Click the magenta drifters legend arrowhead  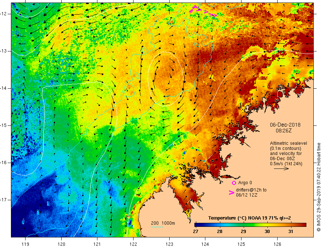click(x=231, y=192)
